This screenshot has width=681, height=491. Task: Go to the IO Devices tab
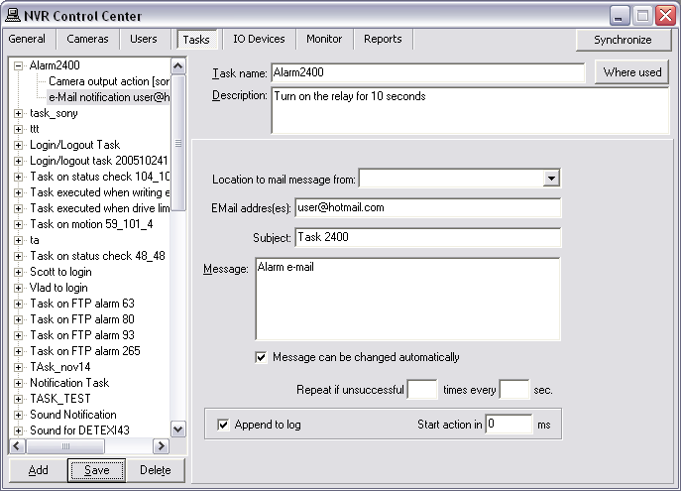259,39
